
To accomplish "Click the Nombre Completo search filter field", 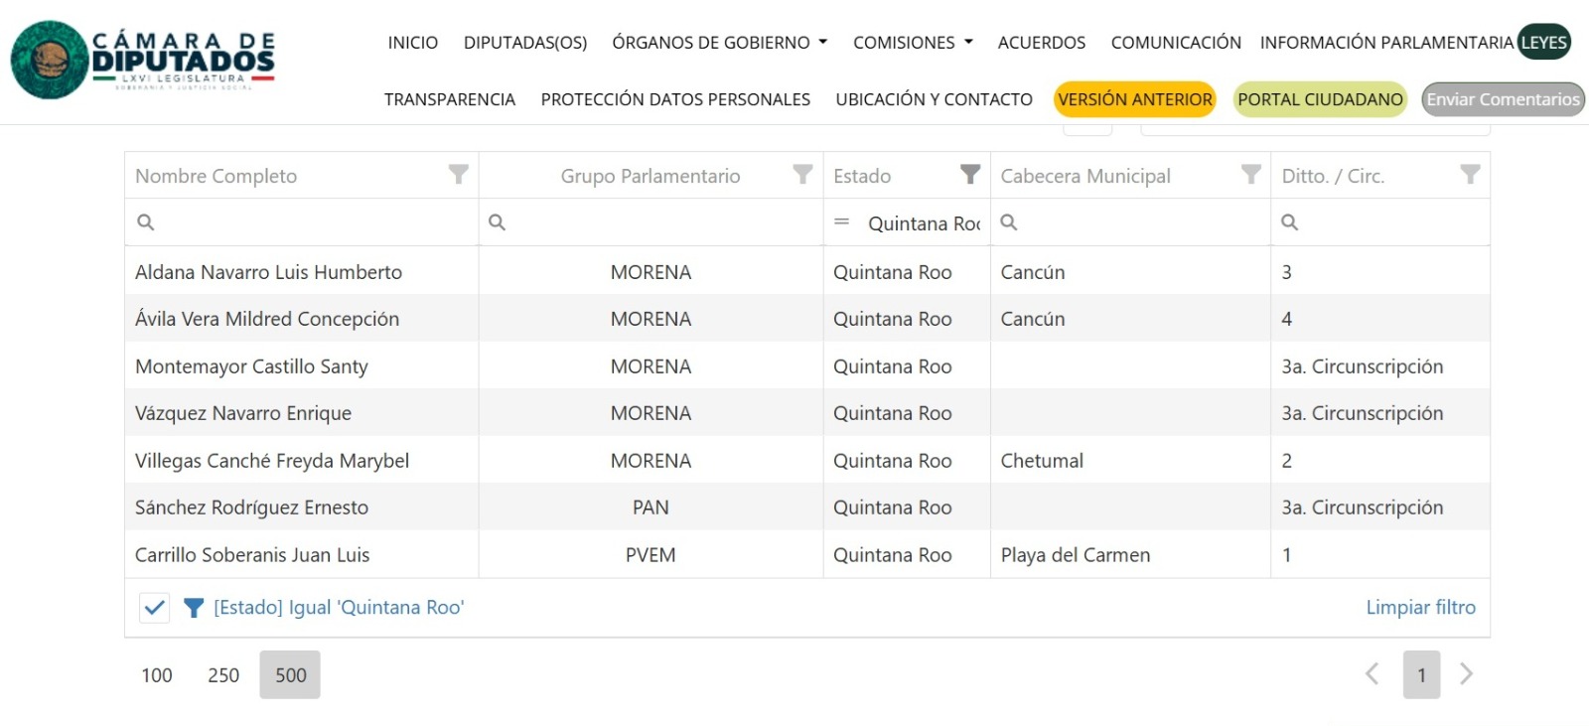I will click(308, 222).
